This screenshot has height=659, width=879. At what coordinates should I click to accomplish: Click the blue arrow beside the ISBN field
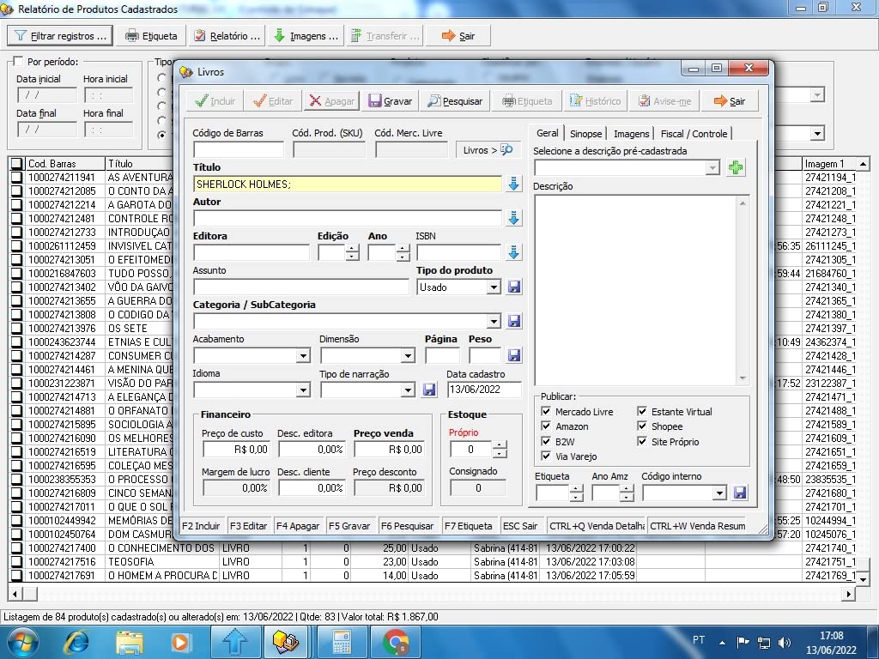pos(513,252)
